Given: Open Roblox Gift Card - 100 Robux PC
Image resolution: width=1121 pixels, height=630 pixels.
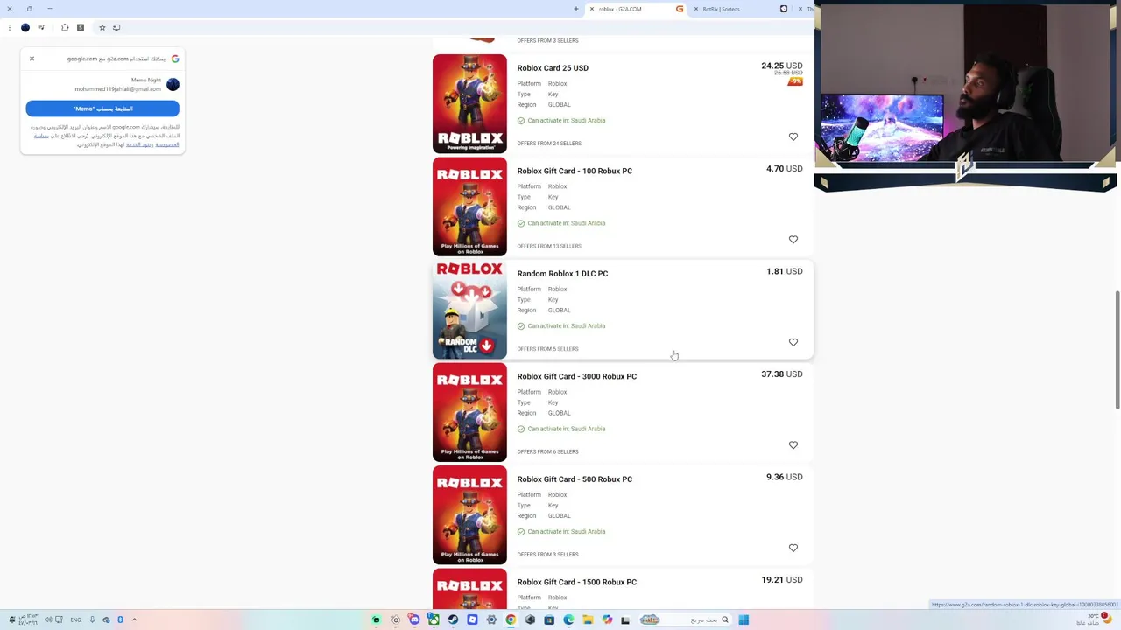Looking at the screenshot, I should click(575, 171).
